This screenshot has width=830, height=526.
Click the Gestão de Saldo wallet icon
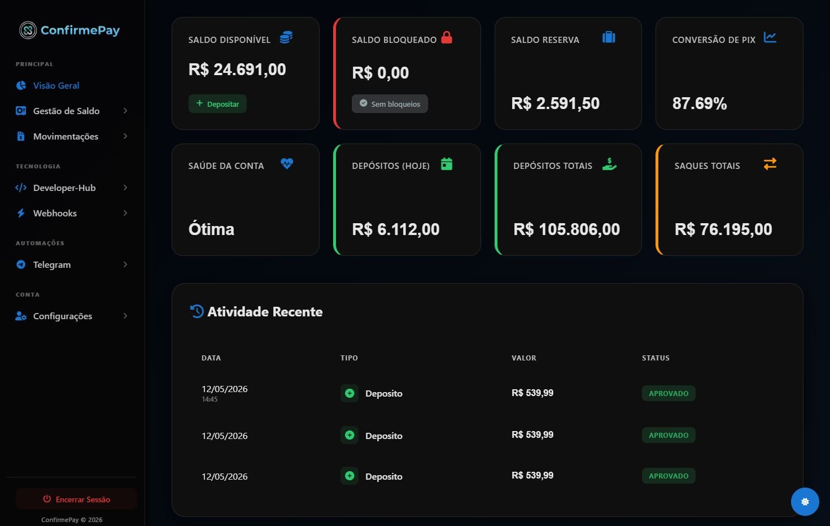pos(21,111)
